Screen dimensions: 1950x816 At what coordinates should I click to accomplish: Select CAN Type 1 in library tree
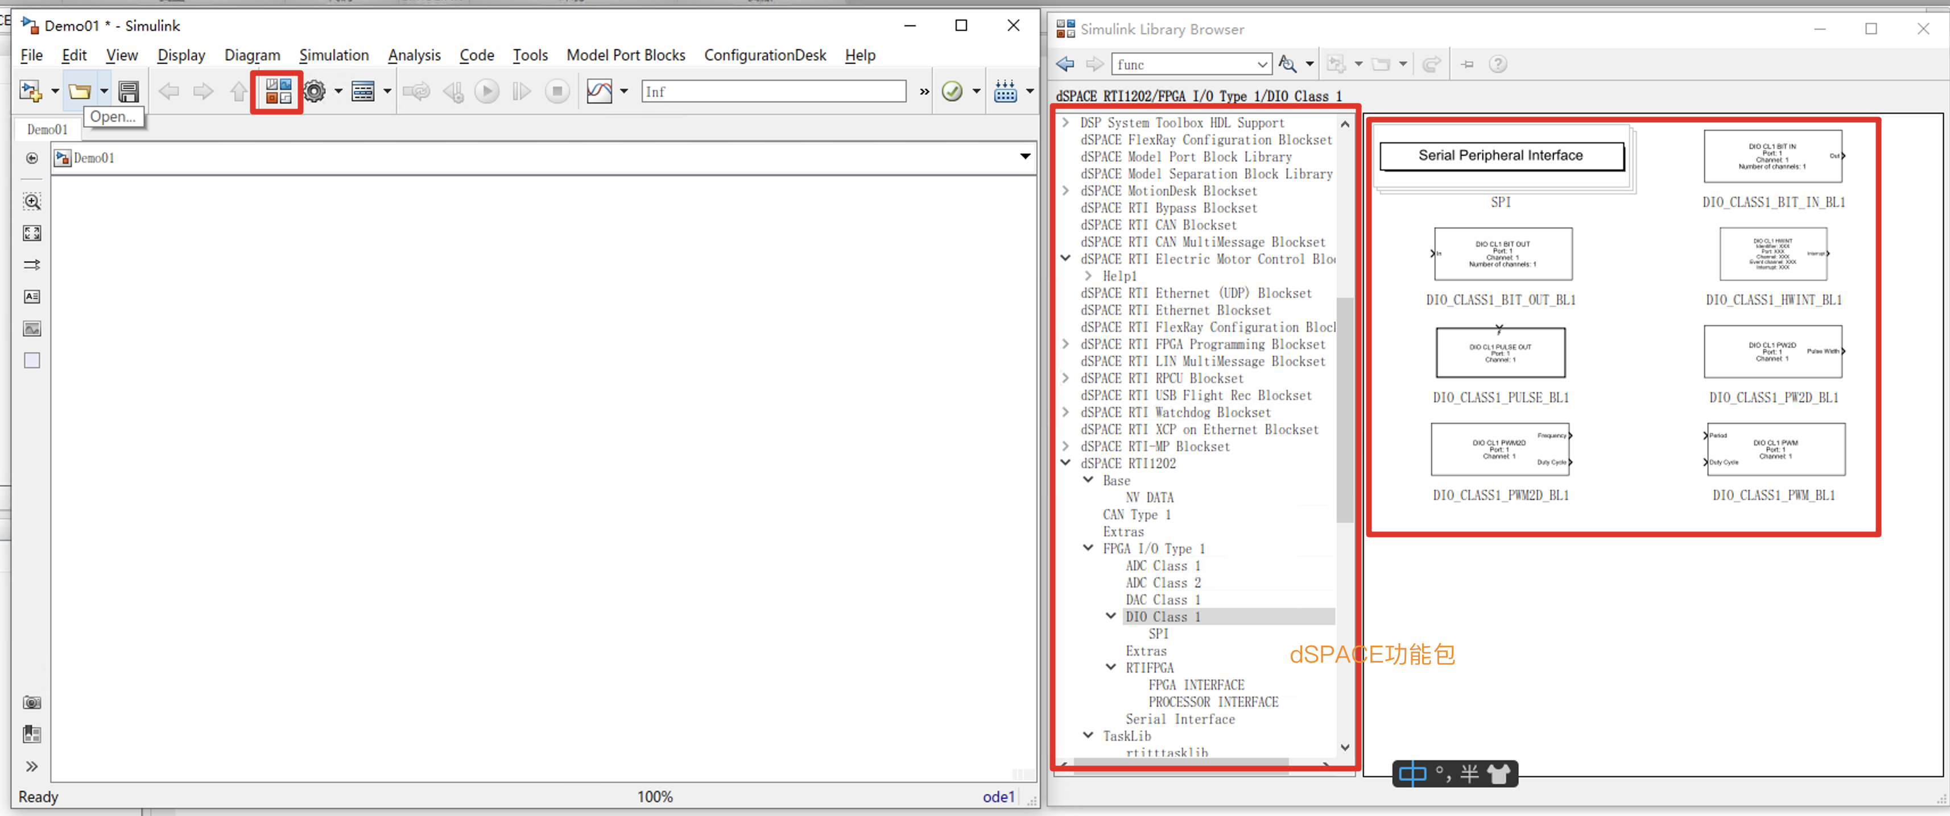coord(1136,514)
